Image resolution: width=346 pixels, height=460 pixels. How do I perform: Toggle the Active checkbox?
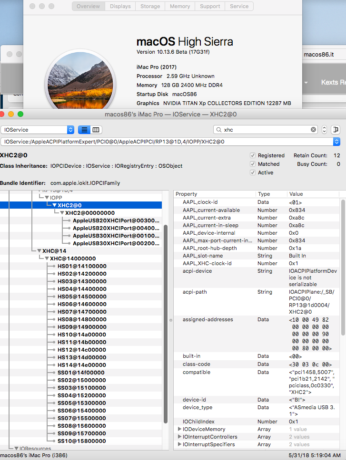coord(253,172)
